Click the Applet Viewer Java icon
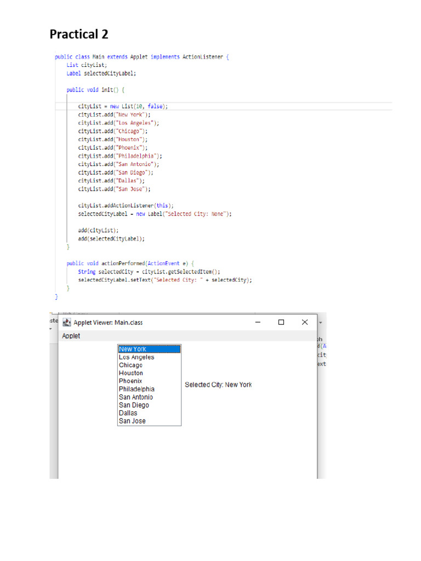Viewport: 421px width, 561px height. point(67,323)
